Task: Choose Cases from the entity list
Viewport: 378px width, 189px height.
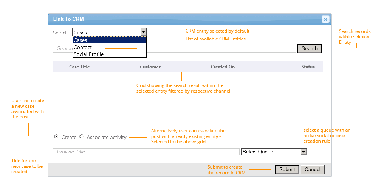Action: pyautogui.click(x=109, y=40)
